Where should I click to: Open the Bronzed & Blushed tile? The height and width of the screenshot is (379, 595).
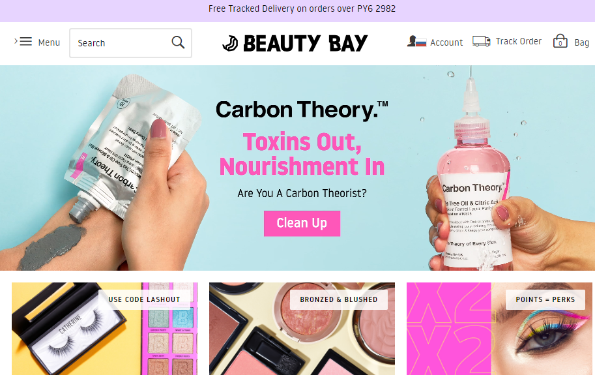302,329
